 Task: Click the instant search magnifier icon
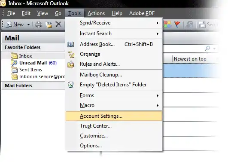pos(208,48)
